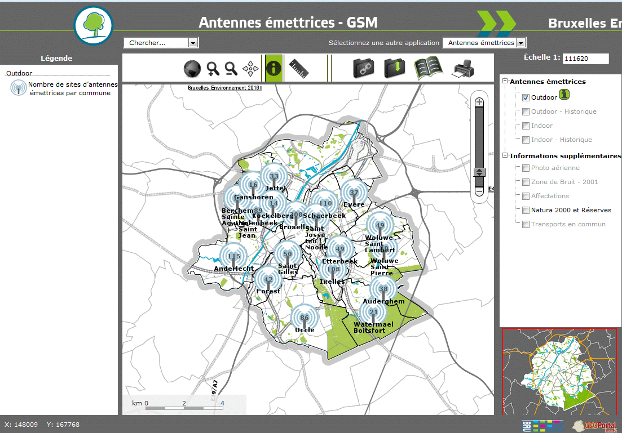Check the Zone de Bruit - 2001 checkbox
622x433 pixels.
(526, 182)
